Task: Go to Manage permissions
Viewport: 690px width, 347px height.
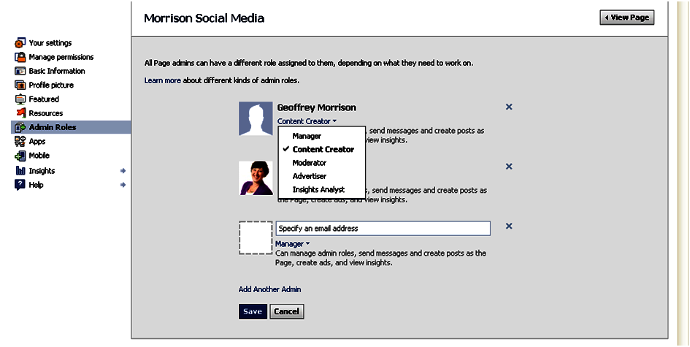Action: (61, 57)
